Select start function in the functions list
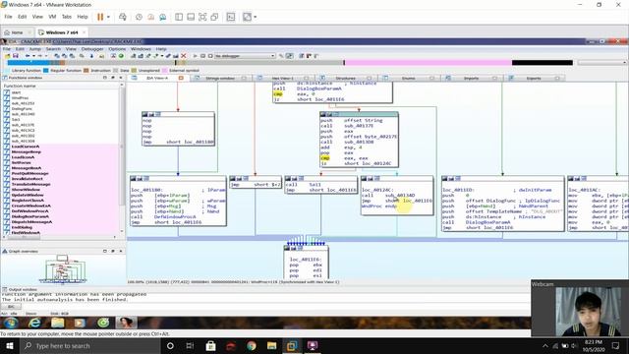The height and width of the screenshot is (354, 629). tap(16, 92)
